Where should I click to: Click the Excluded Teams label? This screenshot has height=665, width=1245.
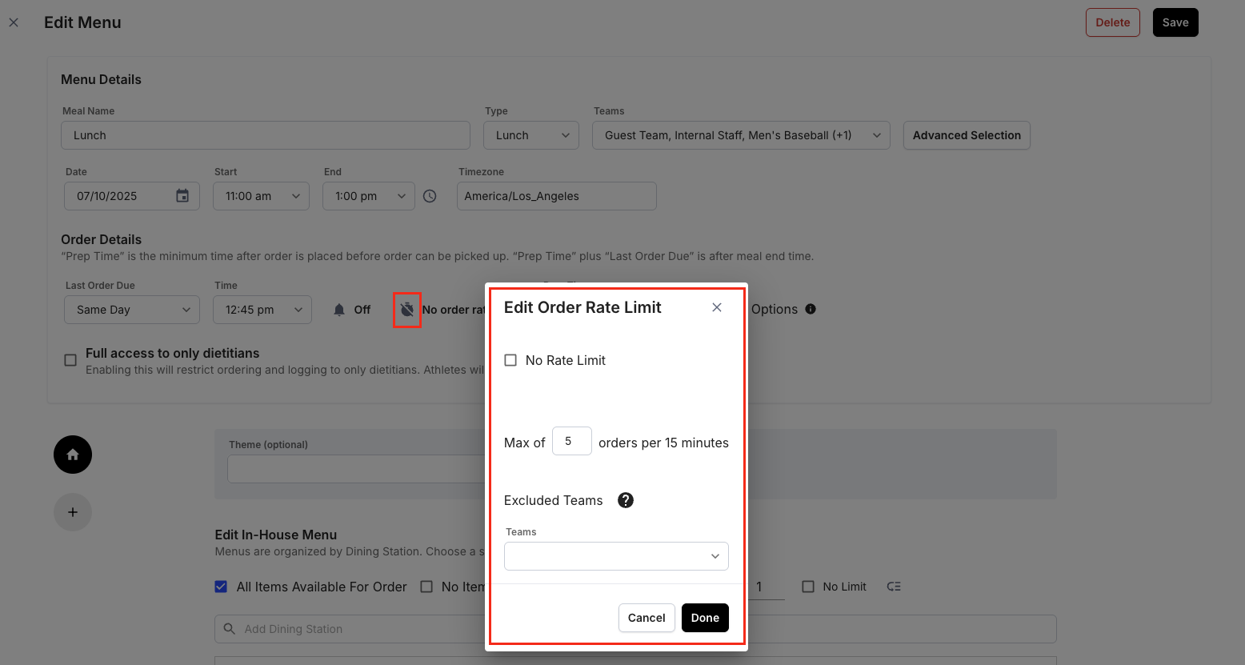click(x=554, y=500)
